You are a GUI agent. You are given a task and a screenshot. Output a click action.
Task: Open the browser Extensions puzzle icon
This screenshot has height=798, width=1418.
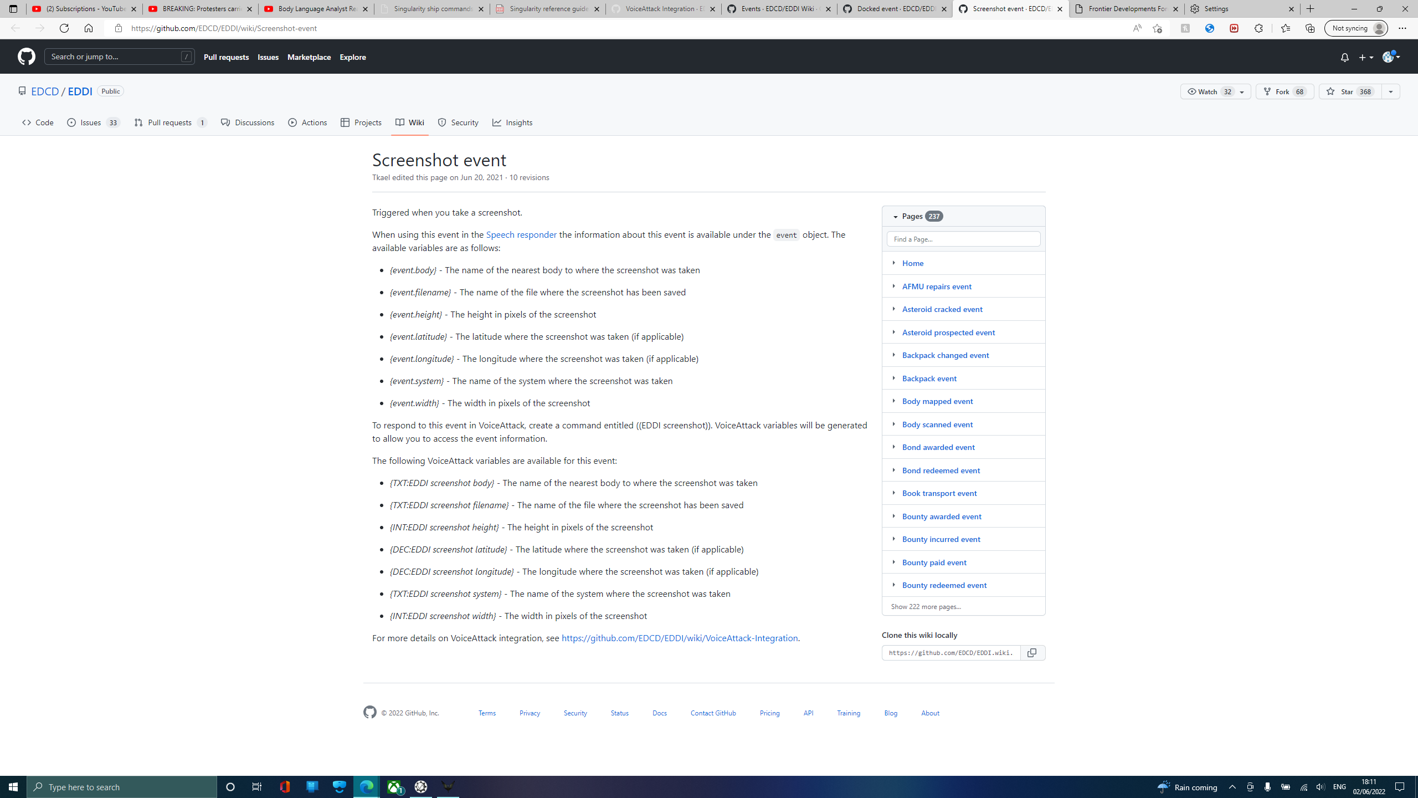[x=1258, y=28]
